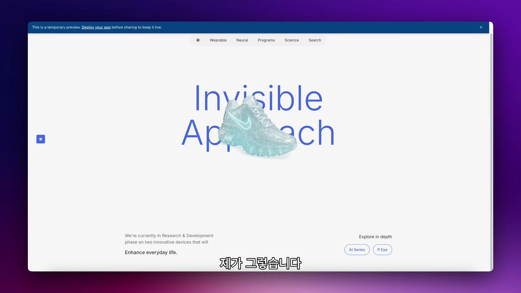This screenshot has height=293, width=521.
Task: Click the asterisk logo in the navigation bar
Action: point(198,40)
